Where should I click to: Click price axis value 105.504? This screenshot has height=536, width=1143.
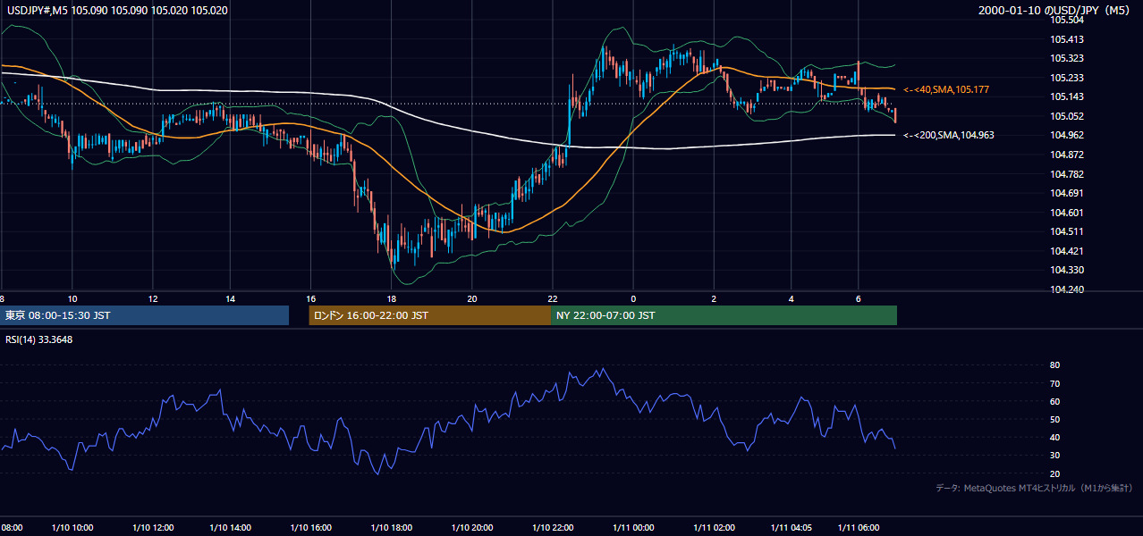[1067, 21]
